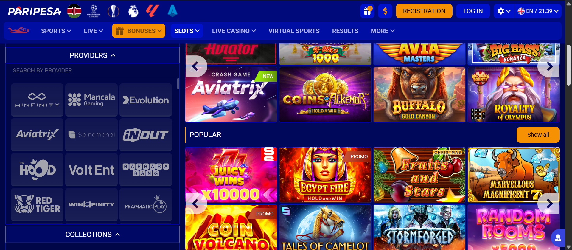
Task: Go to Virtual Sports tab
Action: [x=294, y=31]
